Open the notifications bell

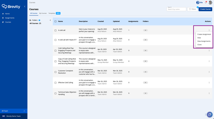206,3
